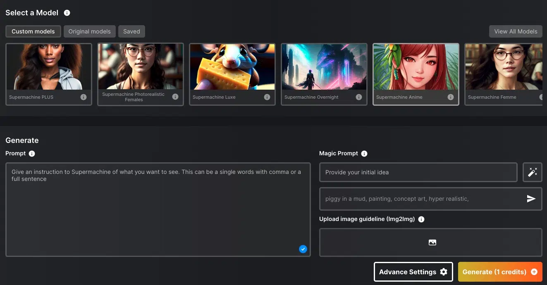Open info for Supermachine PLUS model

84,97
